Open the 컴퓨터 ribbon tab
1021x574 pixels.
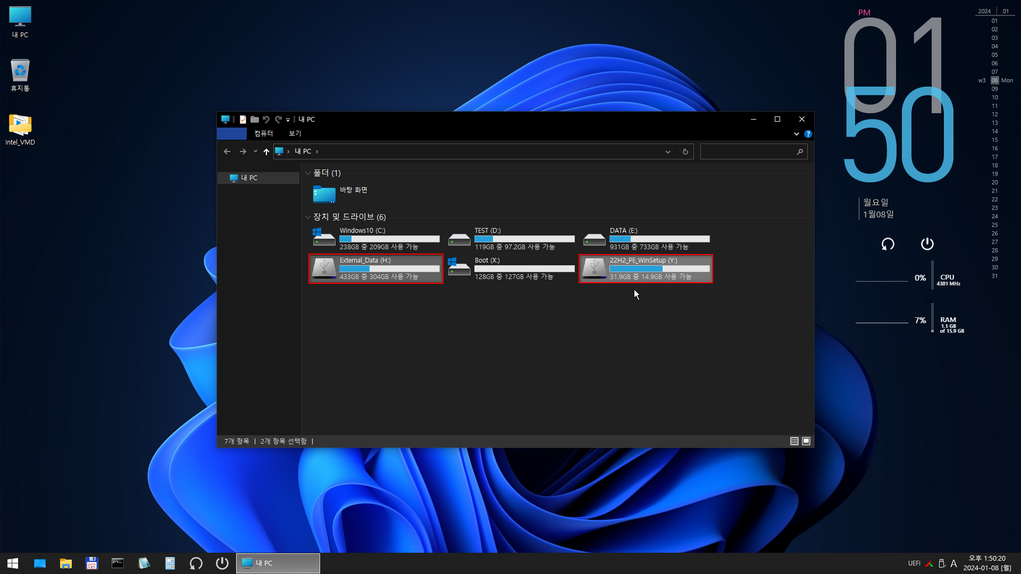pos(263,133)
